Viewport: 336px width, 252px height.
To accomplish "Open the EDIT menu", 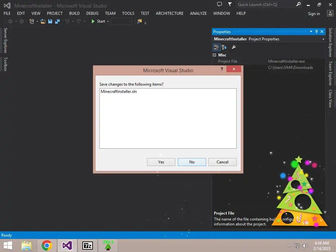I will point(21,13).
